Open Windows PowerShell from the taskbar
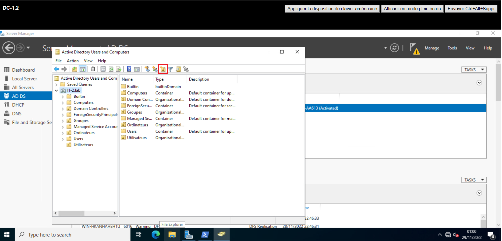Screen dimensions: 502x241 [x=205, y=235]
